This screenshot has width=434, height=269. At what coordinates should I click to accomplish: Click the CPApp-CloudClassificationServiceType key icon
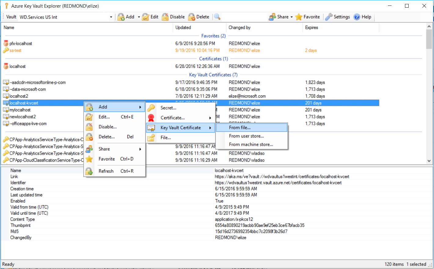click(x=6, y=160)
